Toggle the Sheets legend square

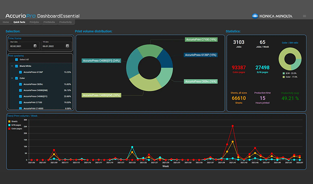pyautogui.click(x=9, y=121)
